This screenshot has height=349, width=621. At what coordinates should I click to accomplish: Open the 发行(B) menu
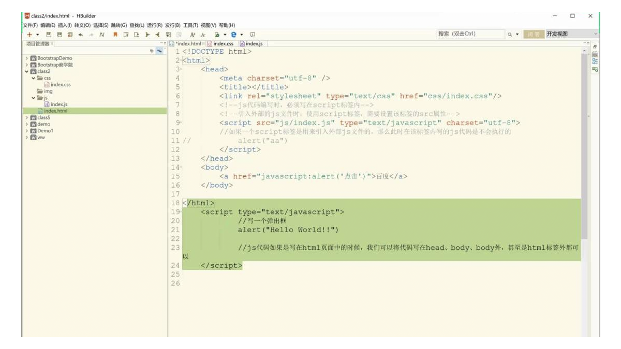[x=173, y=25]
